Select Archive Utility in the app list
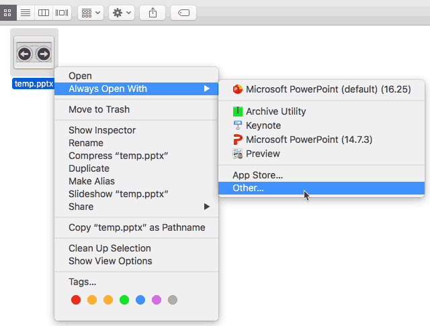This screenshot has width=430, height=326. click(x=275, y=111)
